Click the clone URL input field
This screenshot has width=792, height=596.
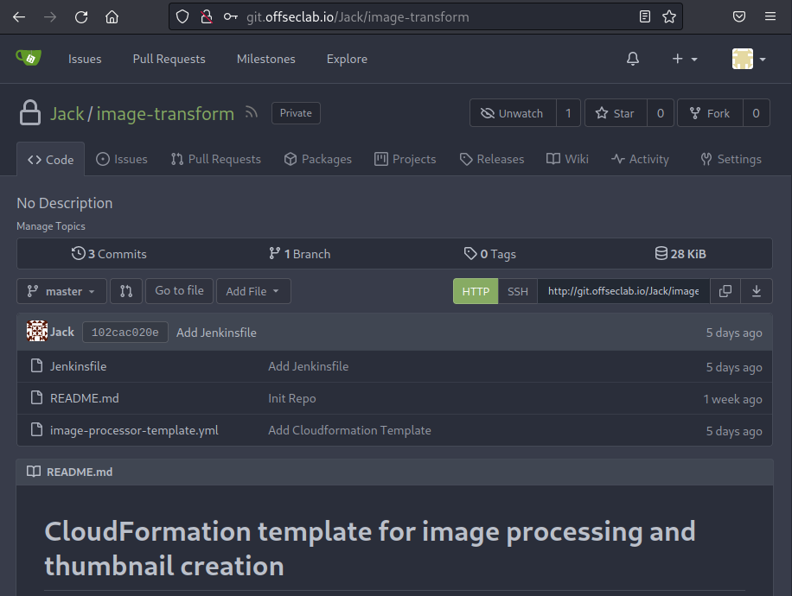coord(623,291)
